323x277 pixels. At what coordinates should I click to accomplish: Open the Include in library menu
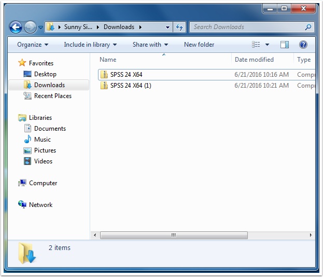[90, 45]
